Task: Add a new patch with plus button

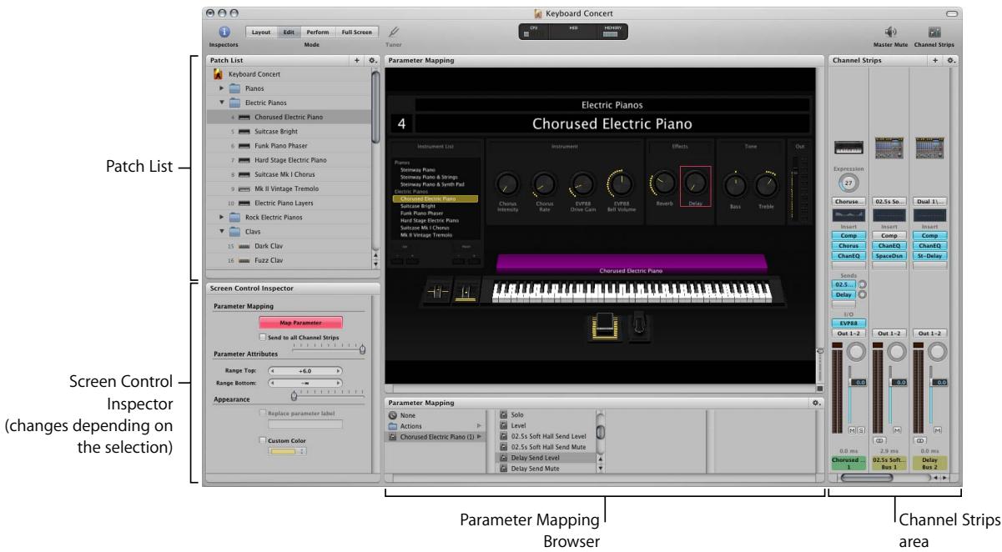Action: (x=357, y=61)
